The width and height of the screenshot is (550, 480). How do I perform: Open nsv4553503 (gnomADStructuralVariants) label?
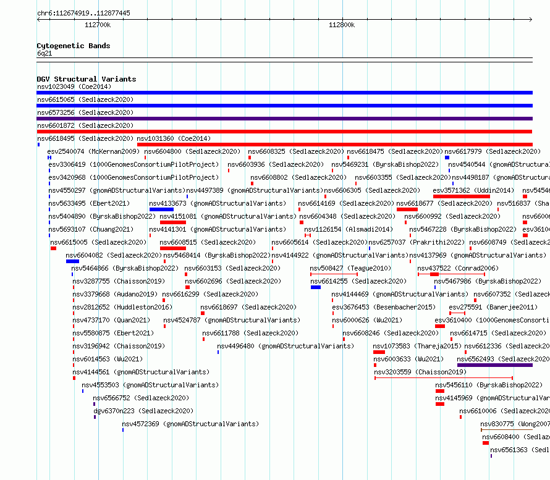click(x=150, y=385)
